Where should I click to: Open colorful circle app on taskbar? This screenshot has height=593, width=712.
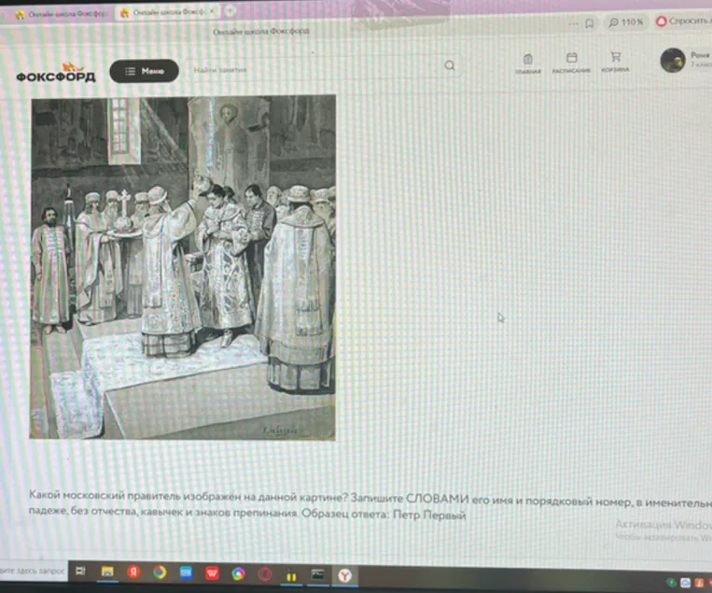pos(238,574)
